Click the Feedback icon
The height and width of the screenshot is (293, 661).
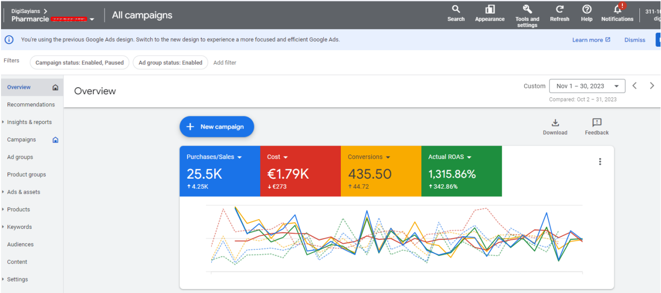pyautogui.click(x=597, y=123)
